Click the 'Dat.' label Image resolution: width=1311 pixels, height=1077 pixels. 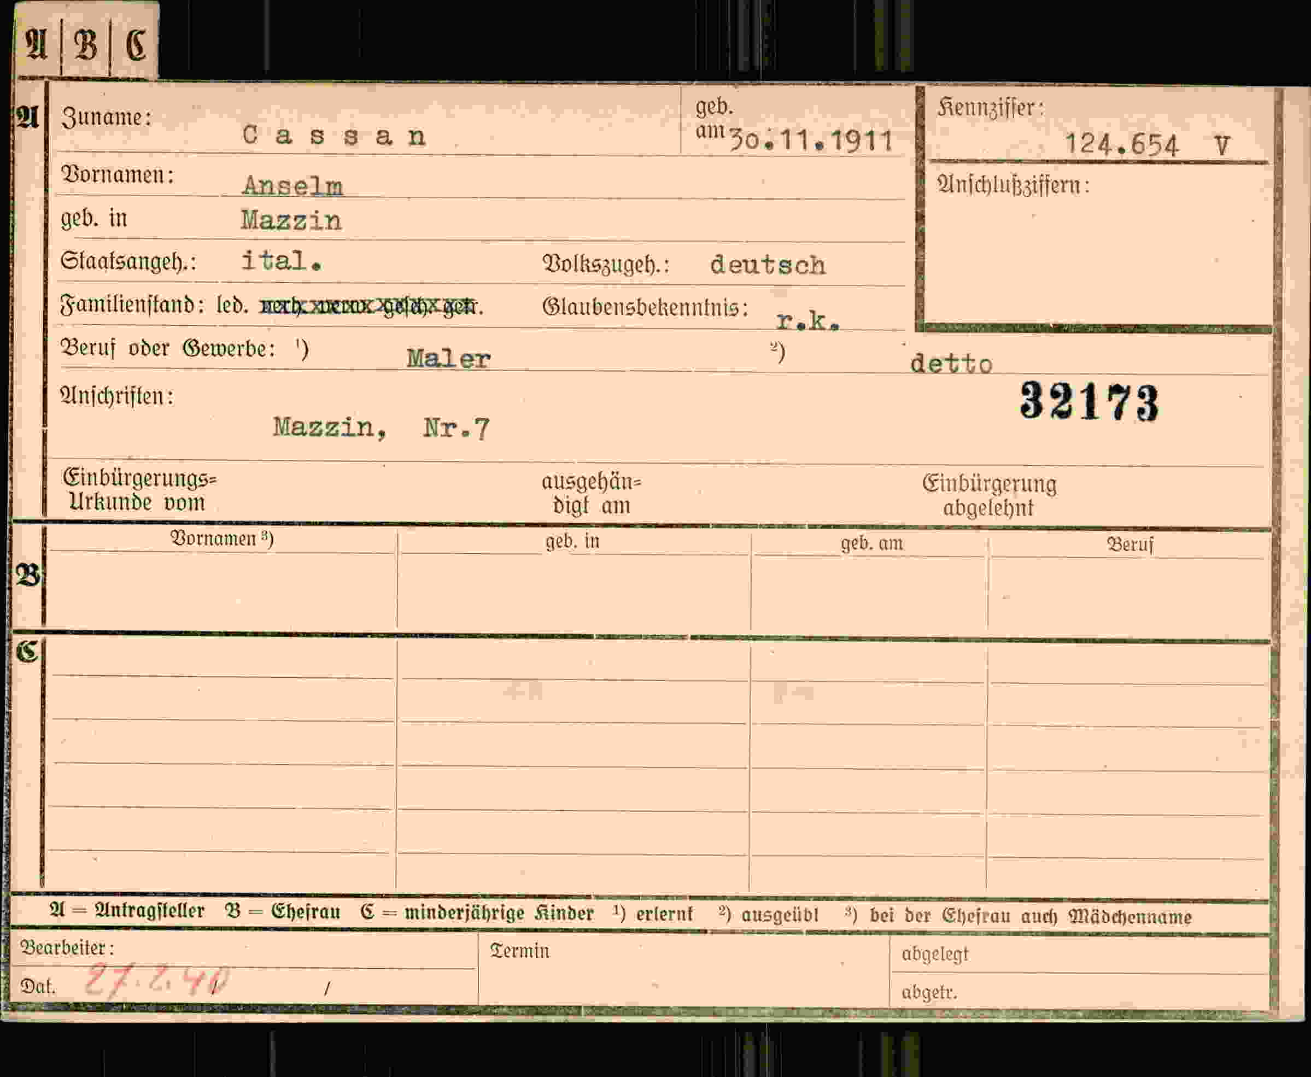click(x=37, y=986)
